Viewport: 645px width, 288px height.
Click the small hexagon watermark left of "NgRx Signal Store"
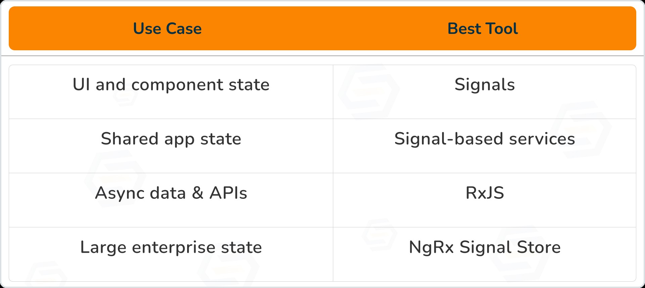click(x=380, y=234)
